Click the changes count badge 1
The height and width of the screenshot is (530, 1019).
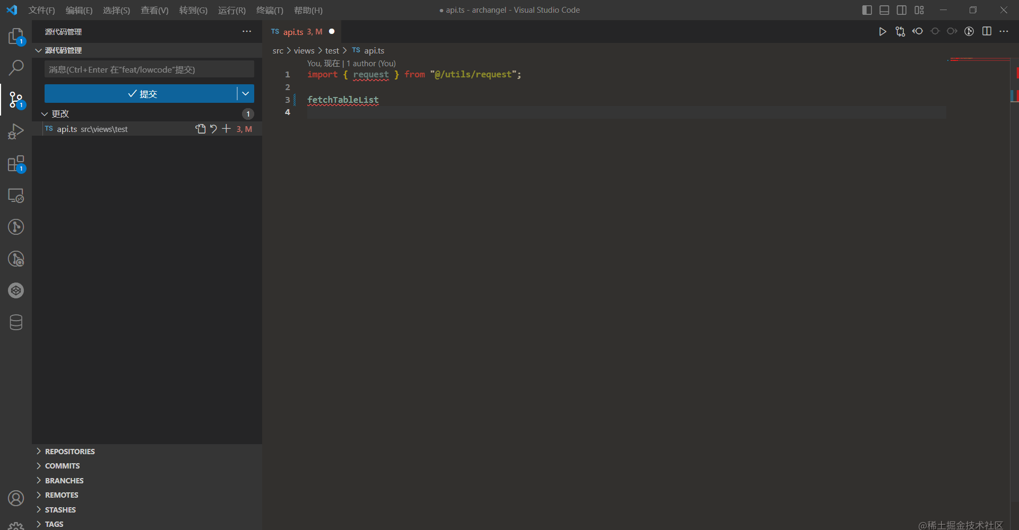[x=248, y=114]
